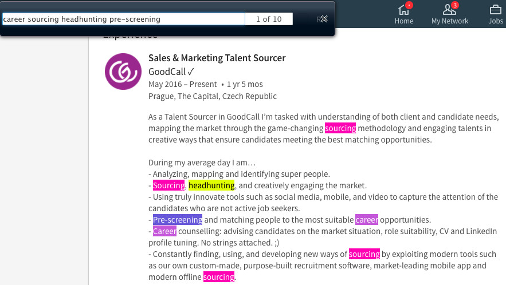Click the purple-highlighted Career before counselling
Image resolution: width=506 pixels, height=285 pixels.
164,231
